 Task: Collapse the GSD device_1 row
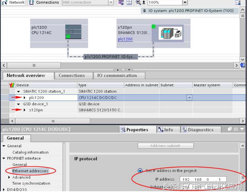coord(18,104)
